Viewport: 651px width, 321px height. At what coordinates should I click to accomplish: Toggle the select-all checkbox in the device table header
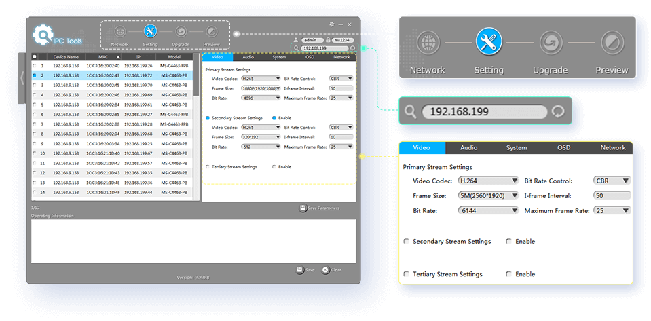click(x=35, y=57)
